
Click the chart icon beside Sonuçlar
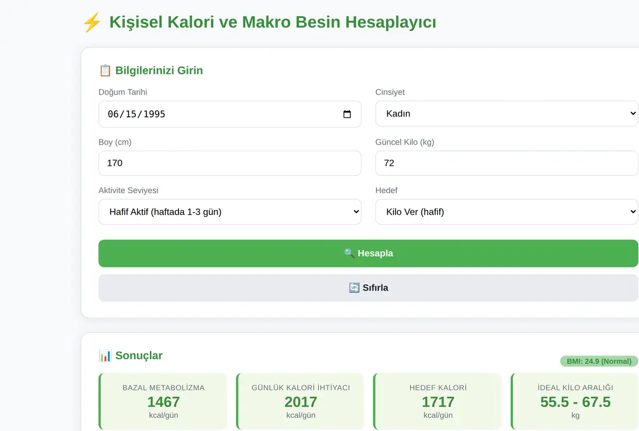tap(105, 356)
